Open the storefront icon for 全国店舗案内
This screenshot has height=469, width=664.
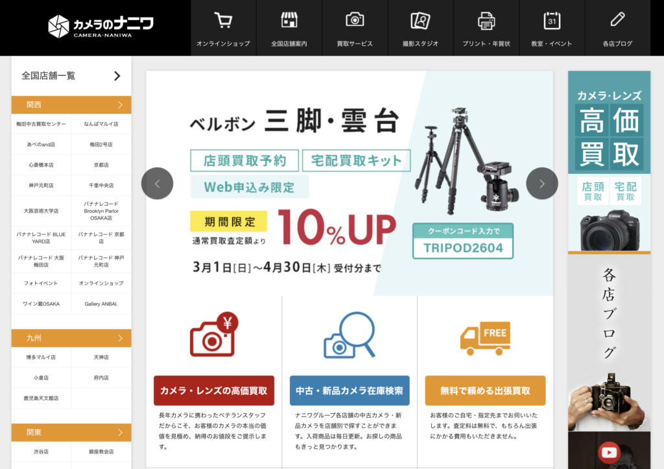289,20
